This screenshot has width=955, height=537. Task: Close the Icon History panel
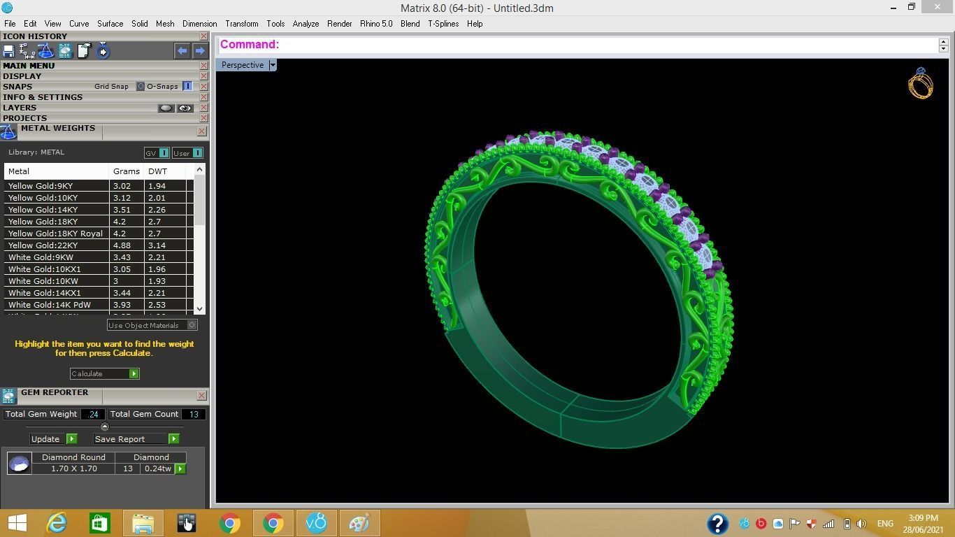coord(203,36)
